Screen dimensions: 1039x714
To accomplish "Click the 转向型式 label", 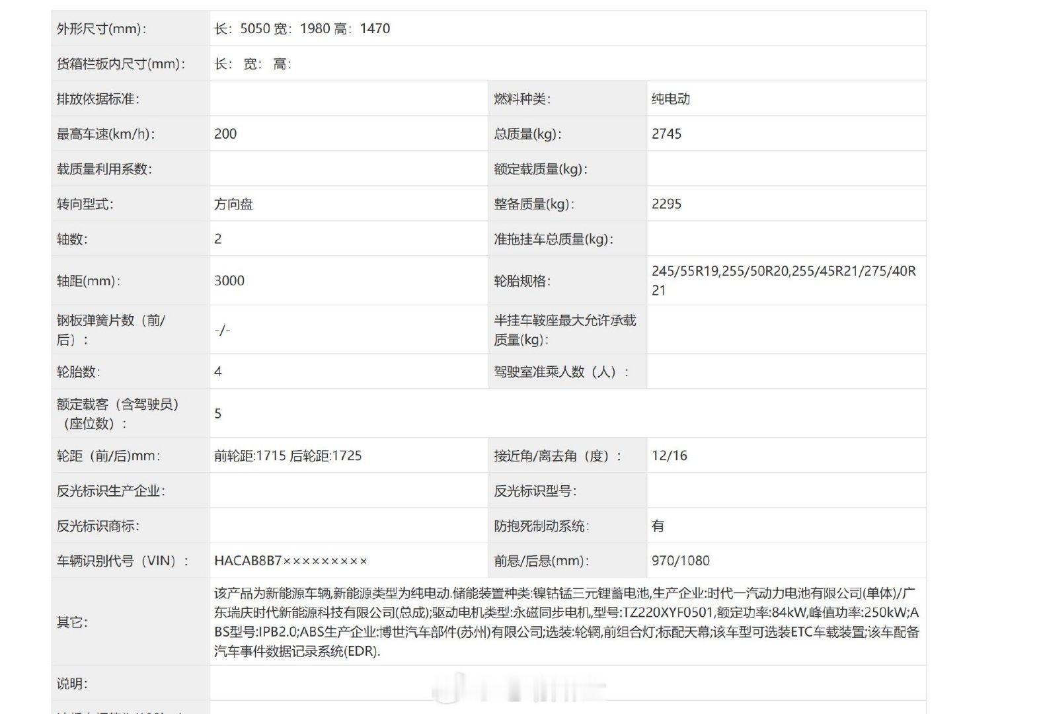I will click(85, 204).
